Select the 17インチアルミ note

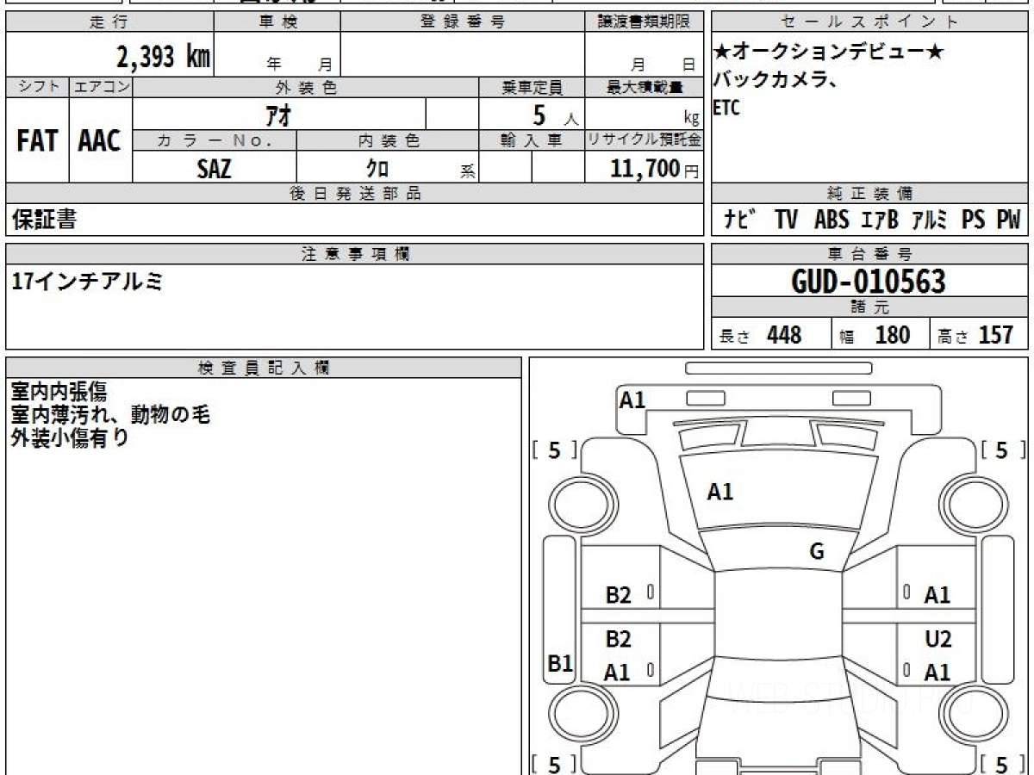[x=87, y=282]
